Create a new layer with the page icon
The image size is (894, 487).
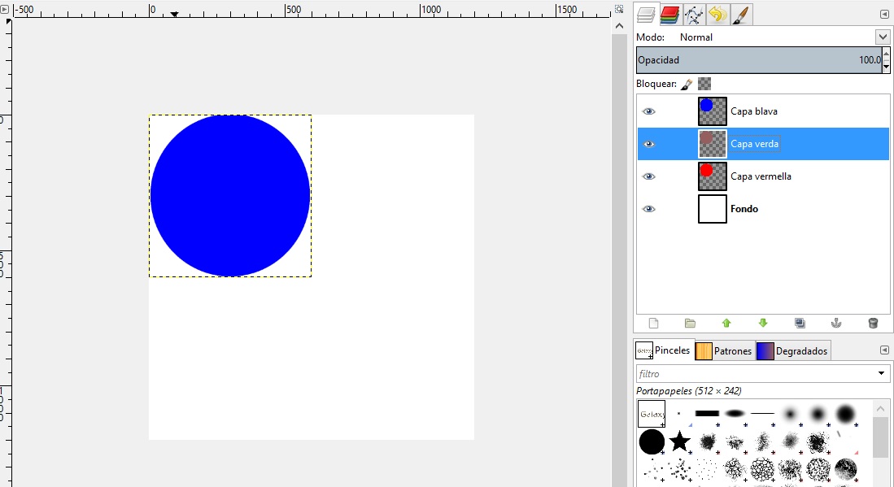pos(652,323)
